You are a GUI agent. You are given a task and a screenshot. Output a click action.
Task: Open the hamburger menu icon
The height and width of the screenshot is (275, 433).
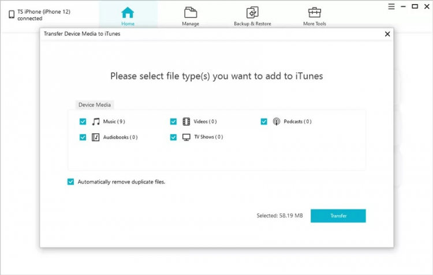391,6
